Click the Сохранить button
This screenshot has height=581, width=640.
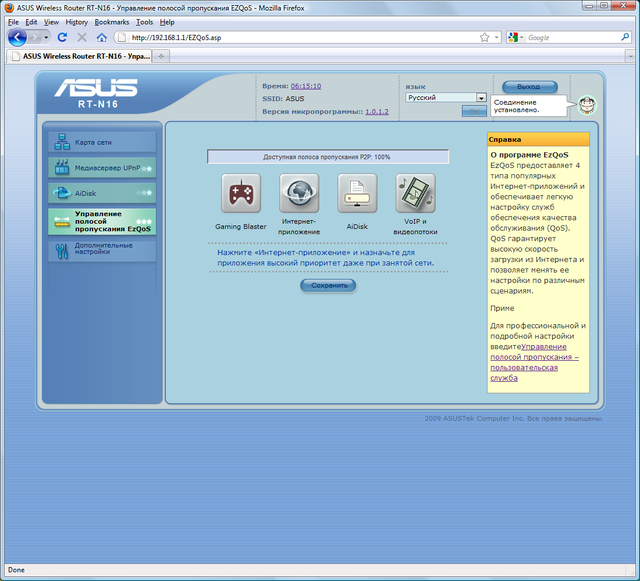click(329, 285)
